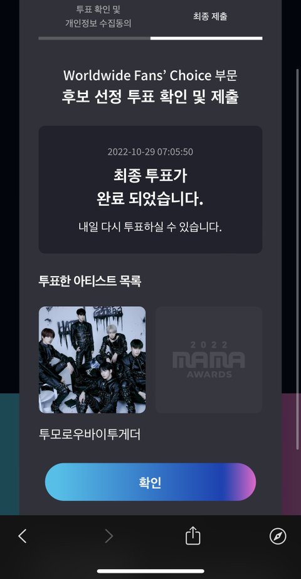Open the share sheet icon

coord(193,536)
